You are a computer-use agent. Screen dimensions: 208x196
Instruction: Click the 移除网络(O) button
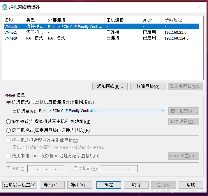pos(148,86)
